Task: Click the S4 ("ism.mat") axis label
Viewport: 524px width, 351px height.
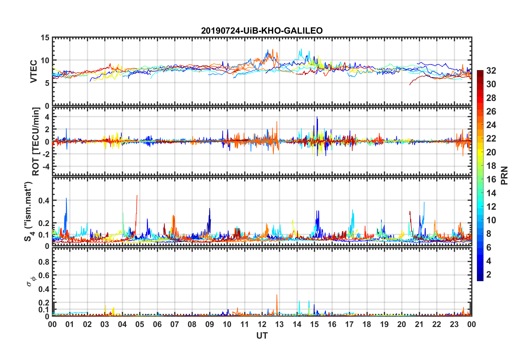Action: [29, 211]
